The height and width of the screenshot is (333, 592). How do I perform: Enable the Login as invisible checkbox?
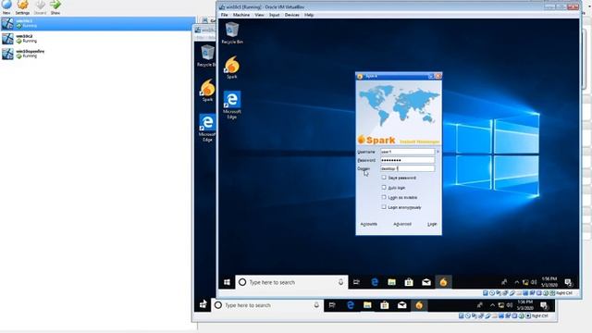click(384, 197)
